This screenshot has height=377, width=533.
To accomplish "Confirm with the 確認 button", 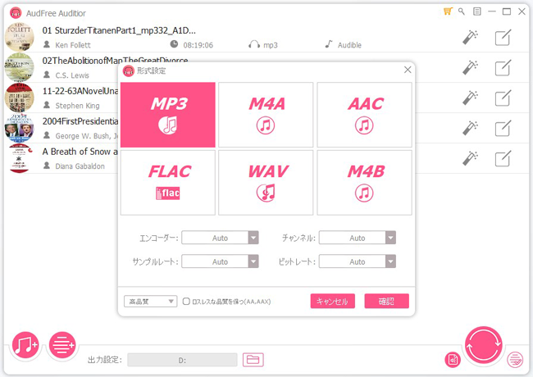I will (386, 301).
